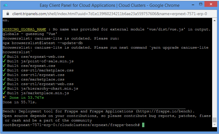The image size is (219, 134).
Task: Click the padlock icon in address bar
Action: 8,14
